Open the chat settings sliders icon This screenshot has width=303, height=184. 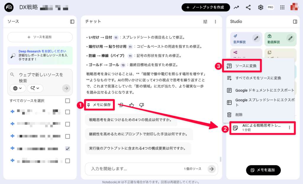tap(205, 21)
